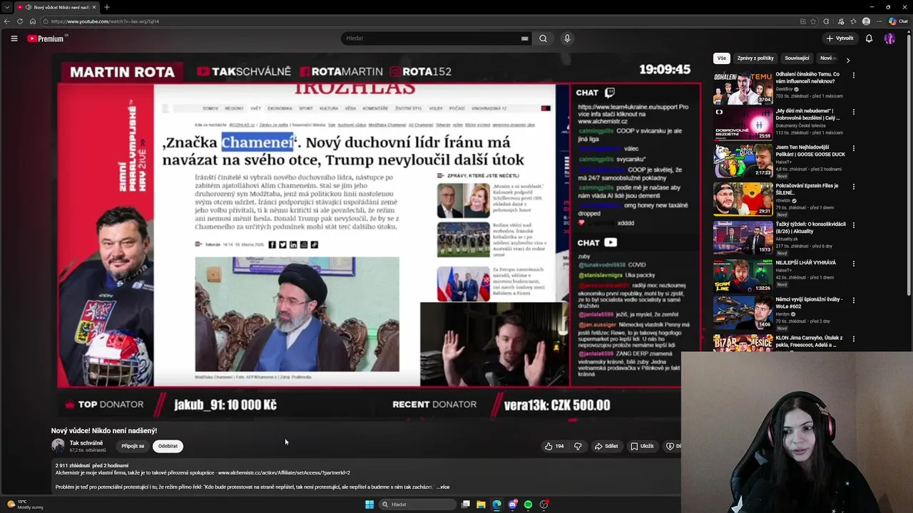Open a new browser tab
This screenshot has height=513, width=913.
click(x=106, y=7)
